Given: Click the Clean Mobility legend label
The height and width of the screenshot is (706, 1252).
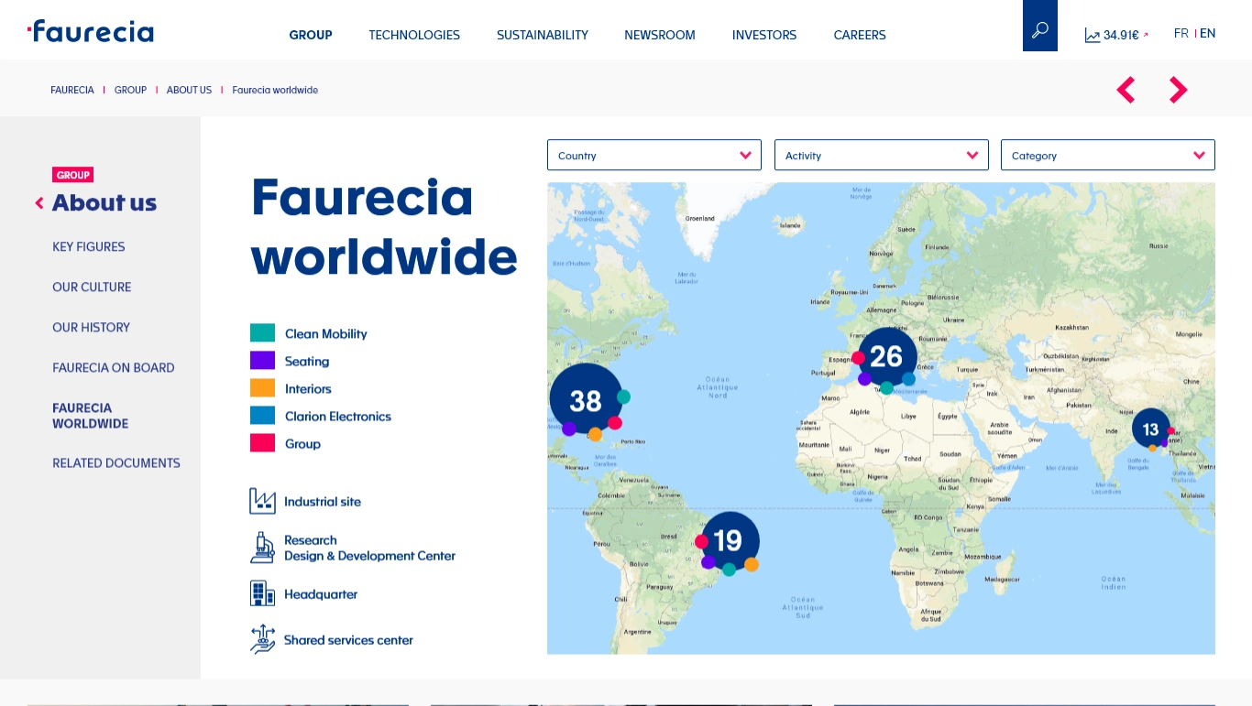Looking at the screenshot, I should click(x=325, y=333).
